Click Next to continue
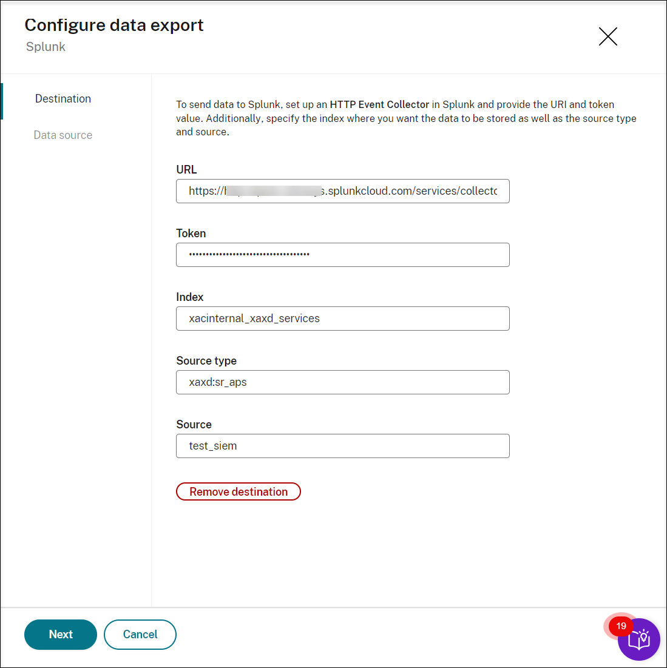This screenshot has width=667, height=668. [61, 635]
